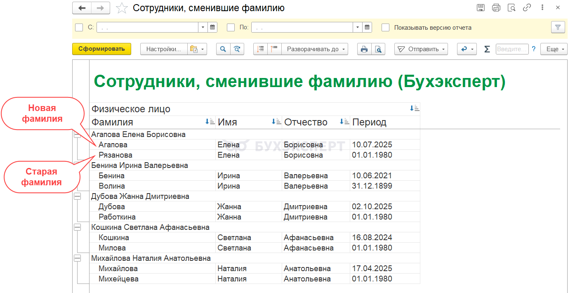Open print preview icon in toolbar
Viewport: 568px width, 293px height.
coord(378,49)
